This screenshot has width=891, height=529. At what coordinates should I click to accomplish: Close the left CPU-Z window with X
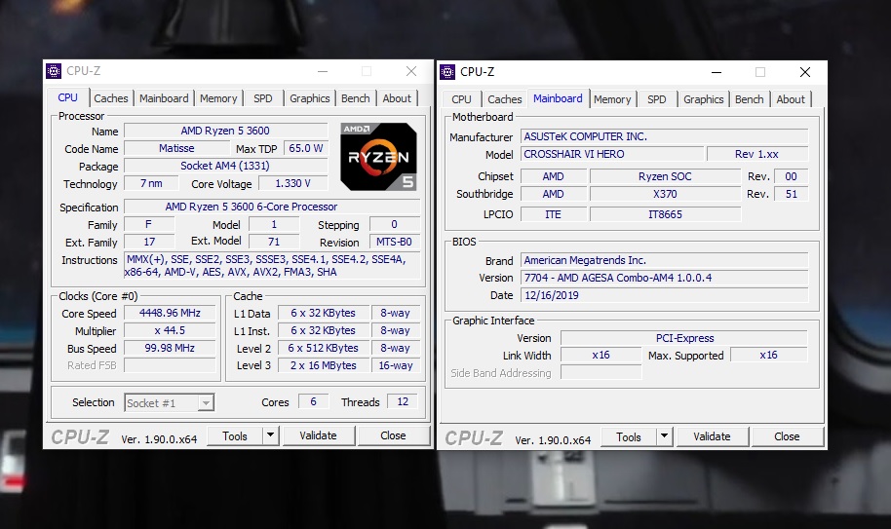[x=411, y=71]
